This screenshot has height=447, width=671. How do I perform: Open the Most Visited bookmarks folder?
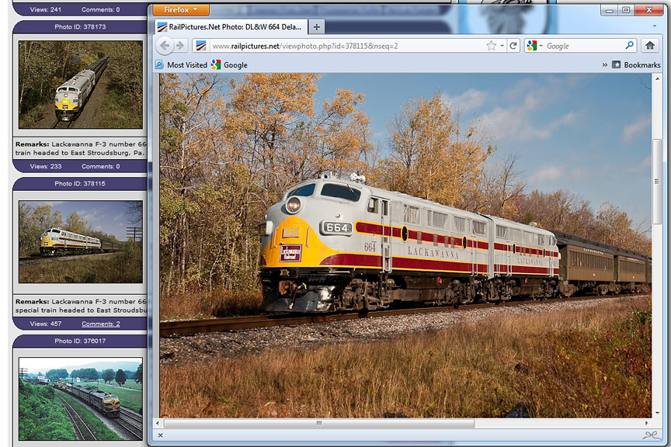click(181, 65)
